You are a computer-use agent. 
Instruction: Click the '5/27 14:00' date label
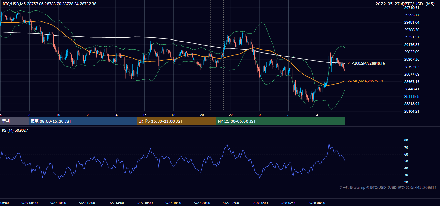click(116, 203)
